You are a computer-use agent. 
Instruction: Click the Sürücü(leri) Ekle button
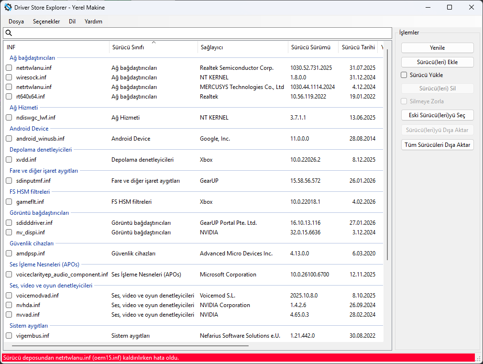point(437,62)
